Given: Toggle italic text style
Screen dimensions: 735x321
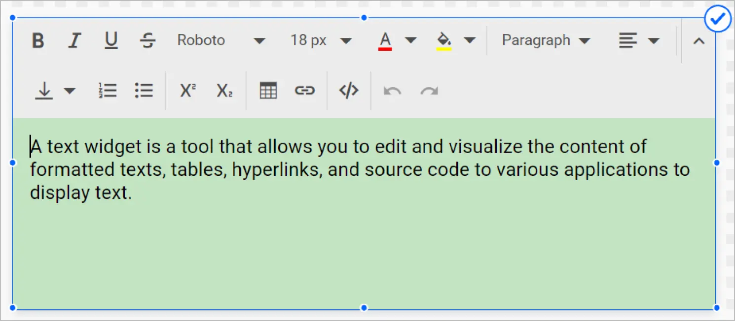Looking at the screenshot, I should click(x=74, y=41).
